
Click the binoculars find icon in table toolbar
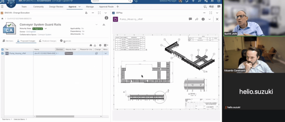click(91, 45)
